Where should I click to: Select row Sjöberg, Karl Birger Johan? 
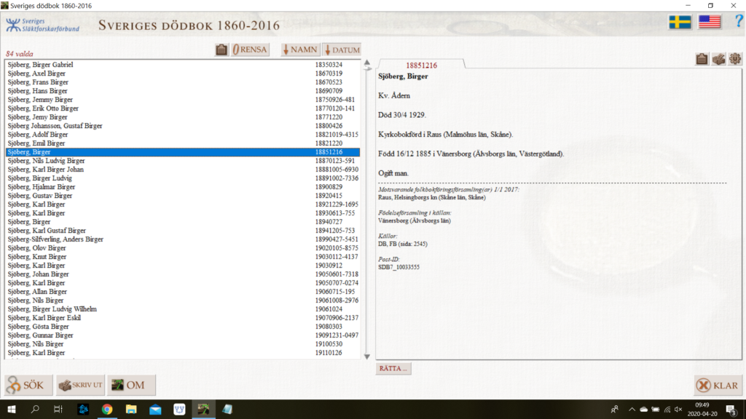tap(183, 169)
